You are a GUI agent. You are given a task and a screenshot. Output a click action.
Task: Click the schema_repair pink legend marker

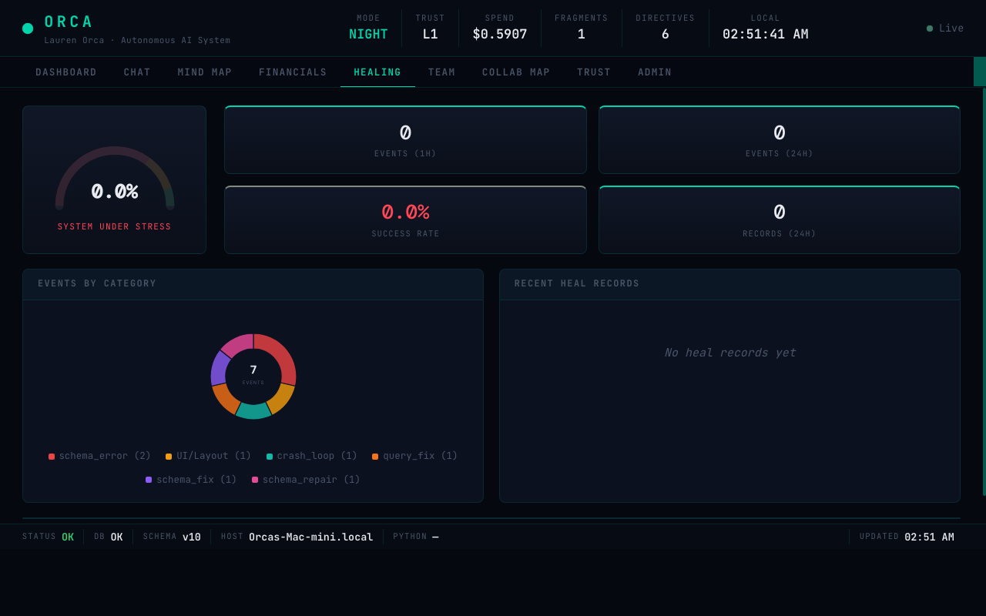(x=255, y=480)
